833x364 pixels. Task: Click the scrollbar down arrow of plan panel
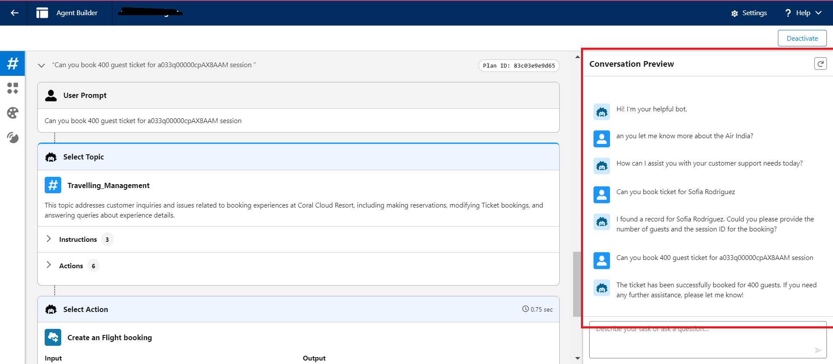(577, 358)
